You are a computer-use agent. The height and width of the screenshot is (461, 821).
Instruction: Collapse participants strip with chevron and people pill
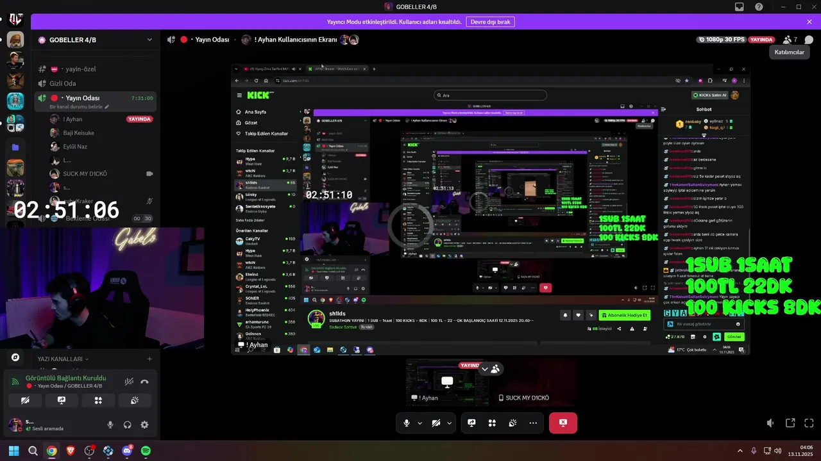pyautogui.click(x=490, y=369)
